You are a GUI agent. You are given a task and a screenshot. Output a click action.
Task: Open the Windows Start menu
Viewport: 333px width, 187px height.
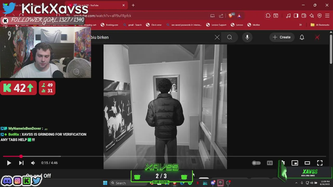click(x=105, y=183)
